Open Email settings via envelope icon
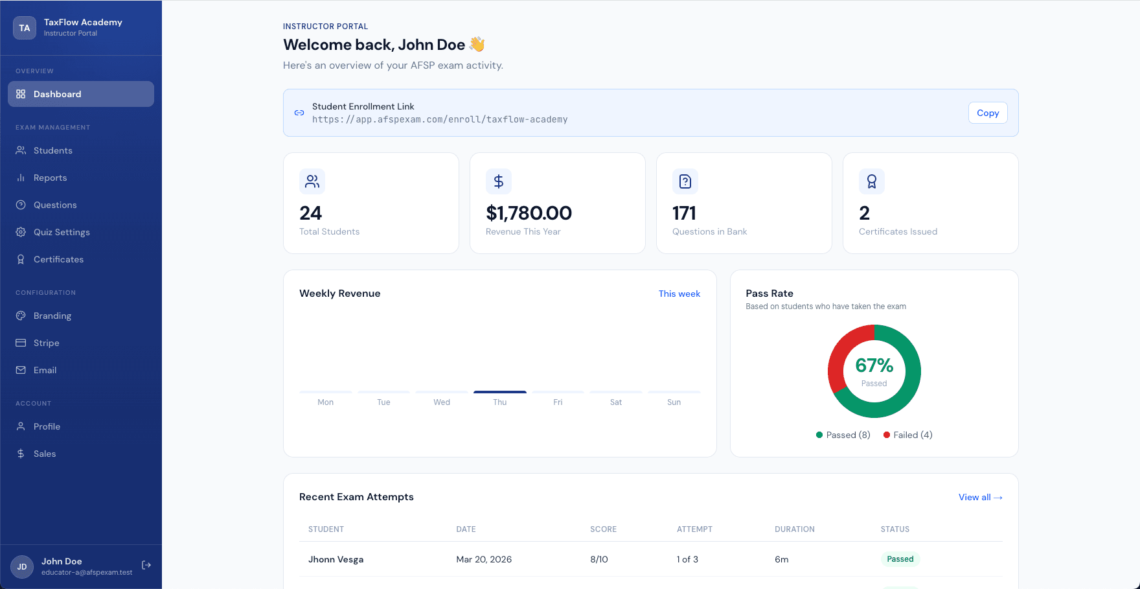The height and width of the screenshot is (589, 1140). [21, 369]
